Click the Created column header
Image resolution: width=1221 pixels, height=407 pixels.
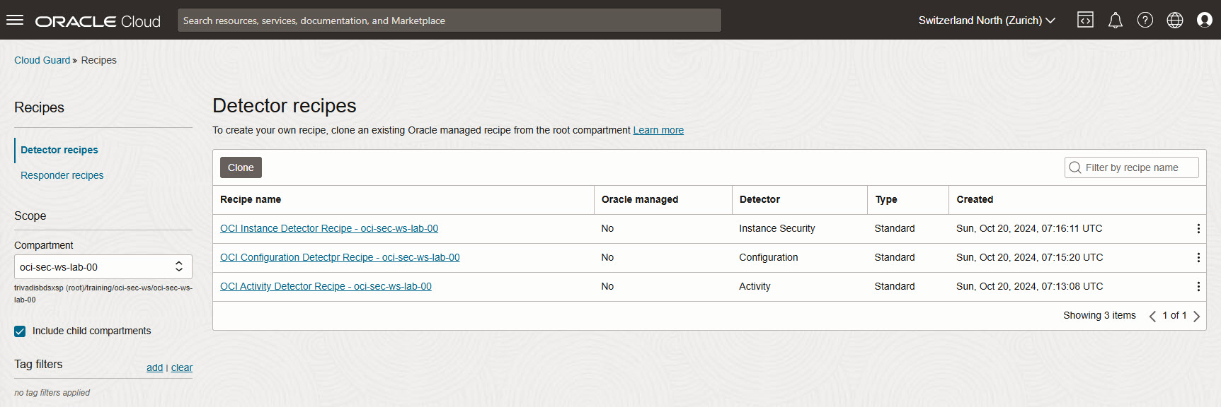975,199
